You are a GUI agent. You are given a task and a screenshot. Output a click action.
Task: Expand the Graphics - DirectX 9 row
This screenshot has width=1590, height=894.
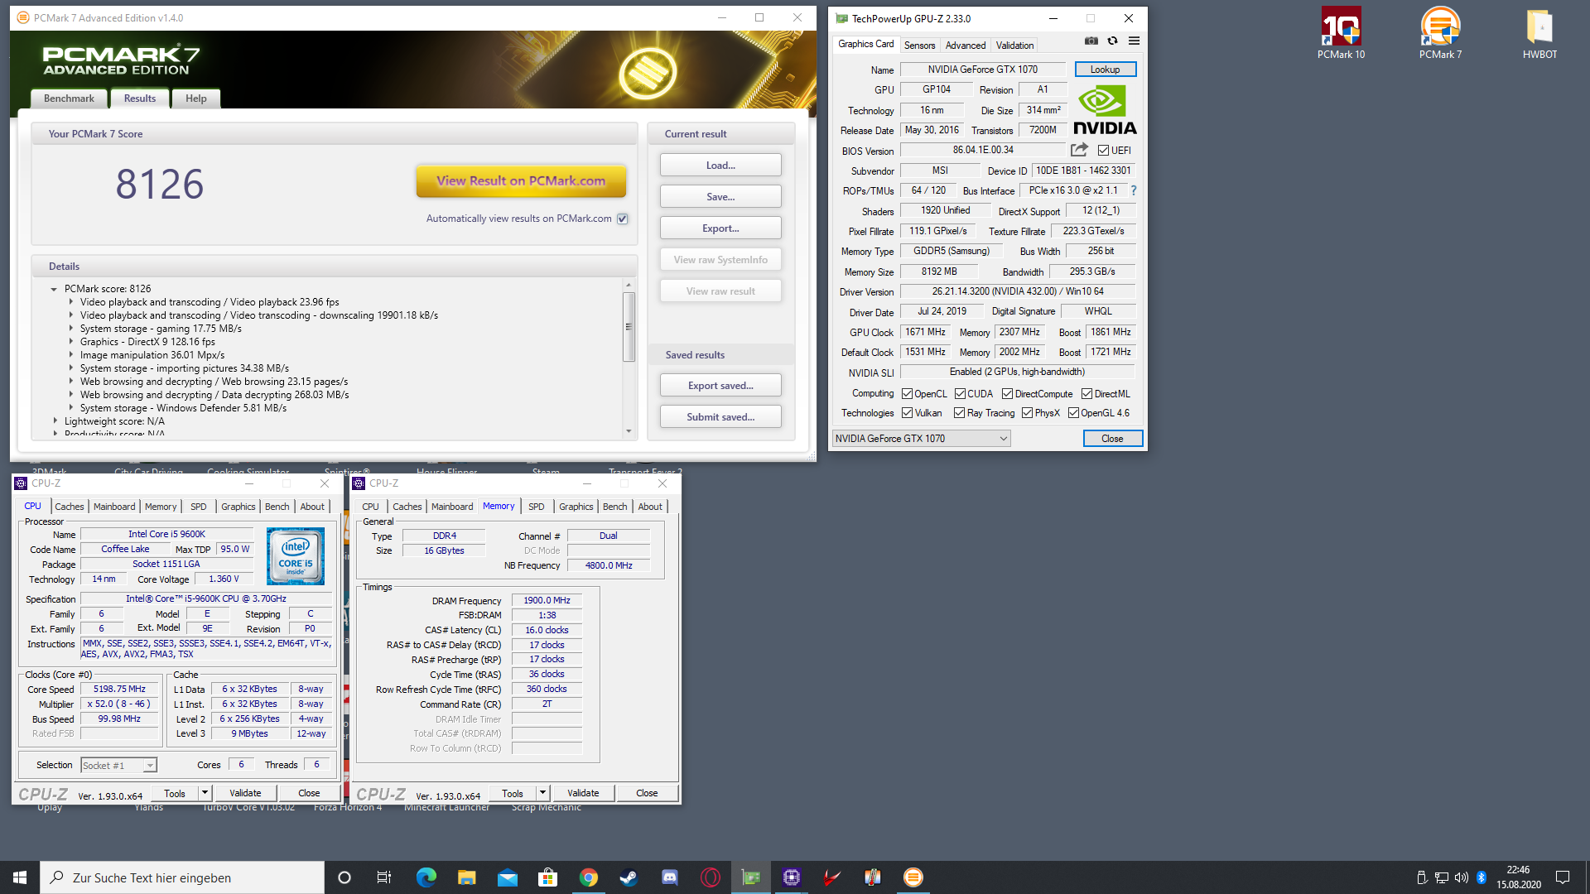pos(70,342)
